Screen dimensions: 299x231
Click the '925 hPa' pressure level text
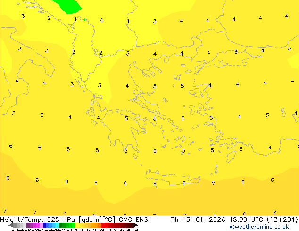click(x=61, y=220)
